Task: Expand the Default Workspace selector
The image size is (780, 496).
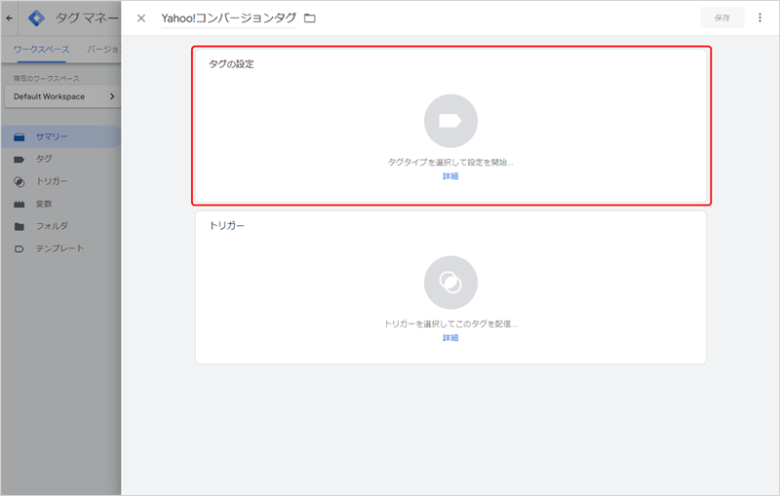Action: [62, 96]
